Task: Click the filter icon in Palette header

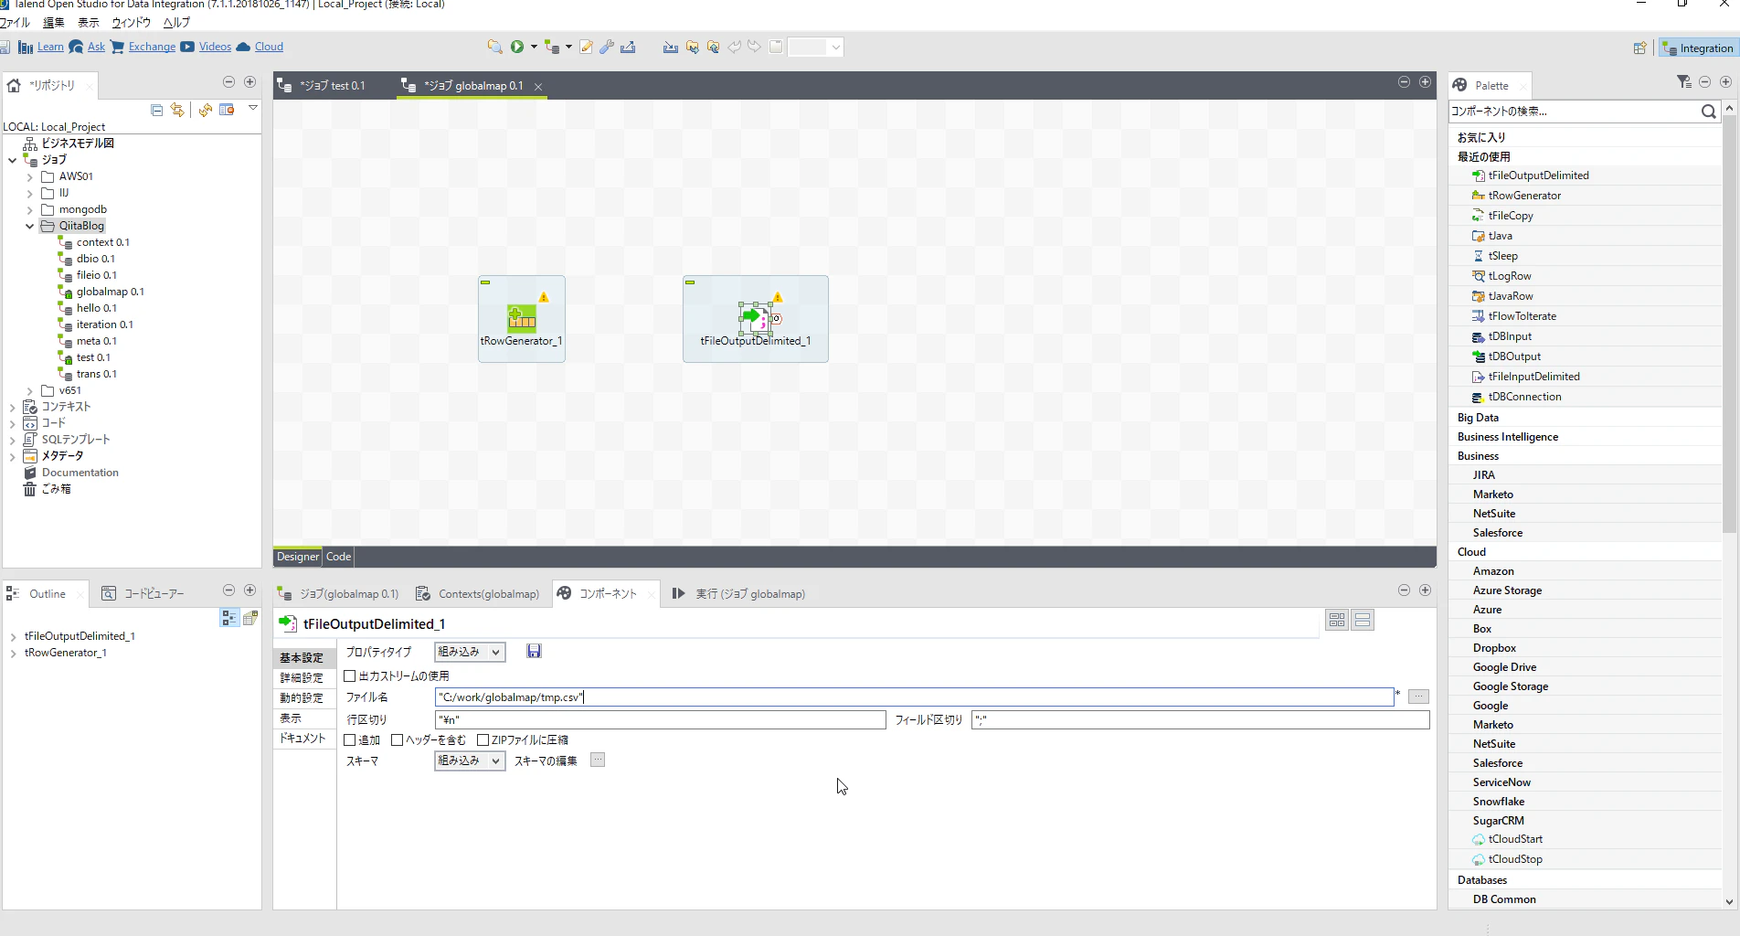Action: 1684,82
